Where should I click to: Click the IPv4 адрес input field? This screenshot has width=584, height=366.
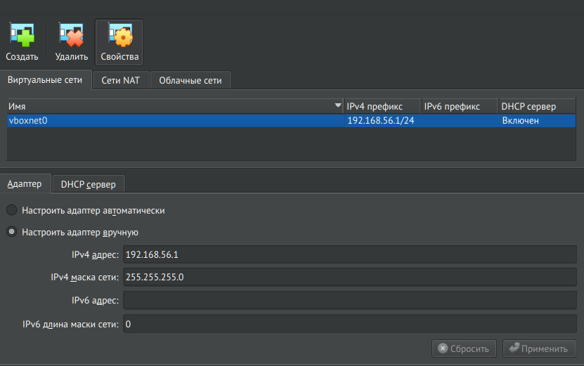350,255
